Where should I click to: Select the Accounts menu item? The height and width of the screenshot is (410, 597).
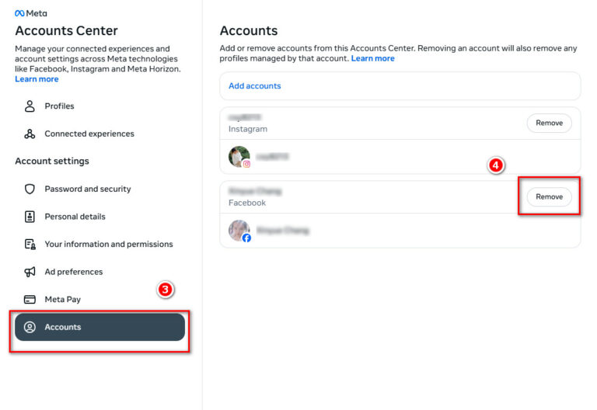tap(99, 327)
